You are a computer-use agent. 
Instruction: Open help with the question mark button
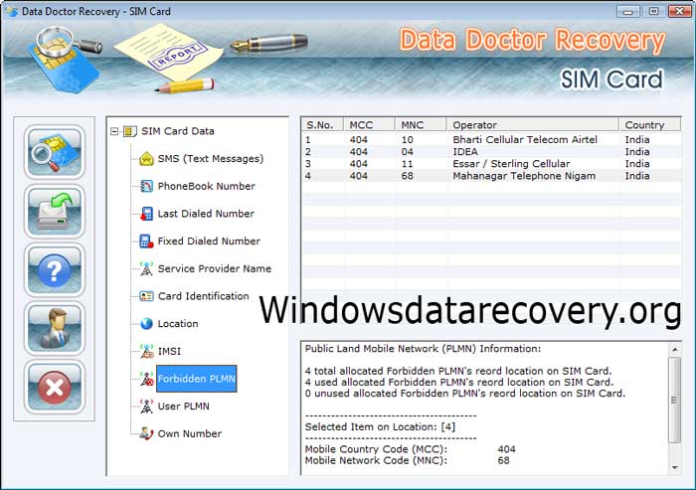pos(54,270)
